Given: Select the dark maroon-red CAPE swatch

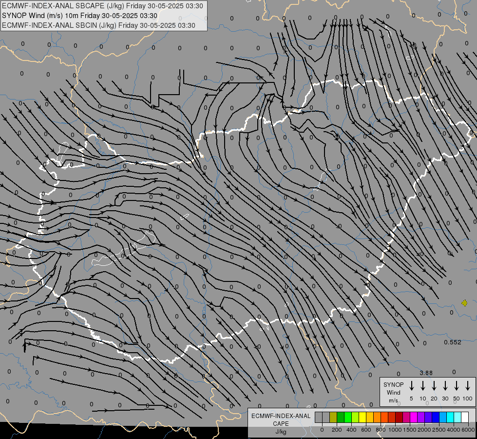Looking at the screenshot, I should click(x=399, y=417).
